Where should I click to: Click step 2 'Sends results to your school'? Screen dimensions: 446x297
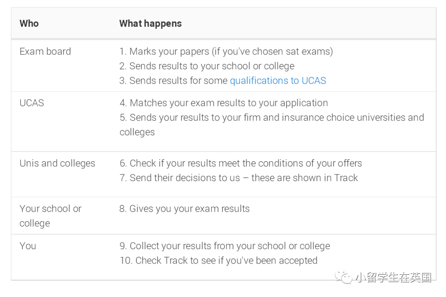point(207,66)
